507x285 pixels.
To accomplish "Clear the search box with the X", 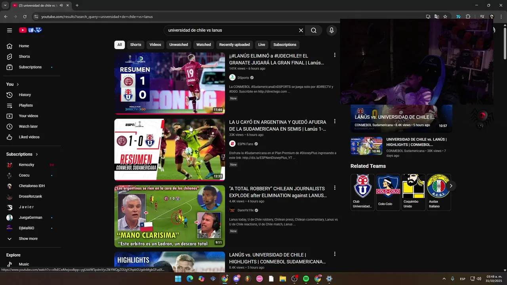I will pyautogui.click(x=301, y=30).
